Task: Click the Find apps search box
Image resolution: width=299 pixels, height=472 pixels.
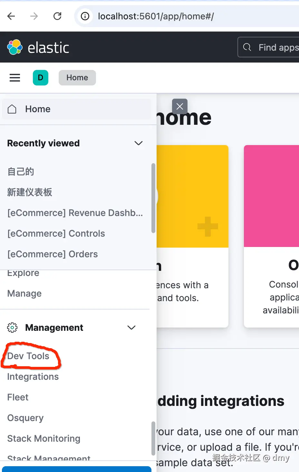Action: (268, 47)
